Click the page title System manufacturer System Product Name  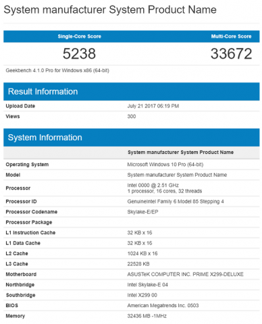[x=110, y=10]
